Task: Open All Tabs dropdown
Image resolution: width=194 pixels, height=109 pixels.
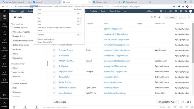Action: [x=150, y=11]
